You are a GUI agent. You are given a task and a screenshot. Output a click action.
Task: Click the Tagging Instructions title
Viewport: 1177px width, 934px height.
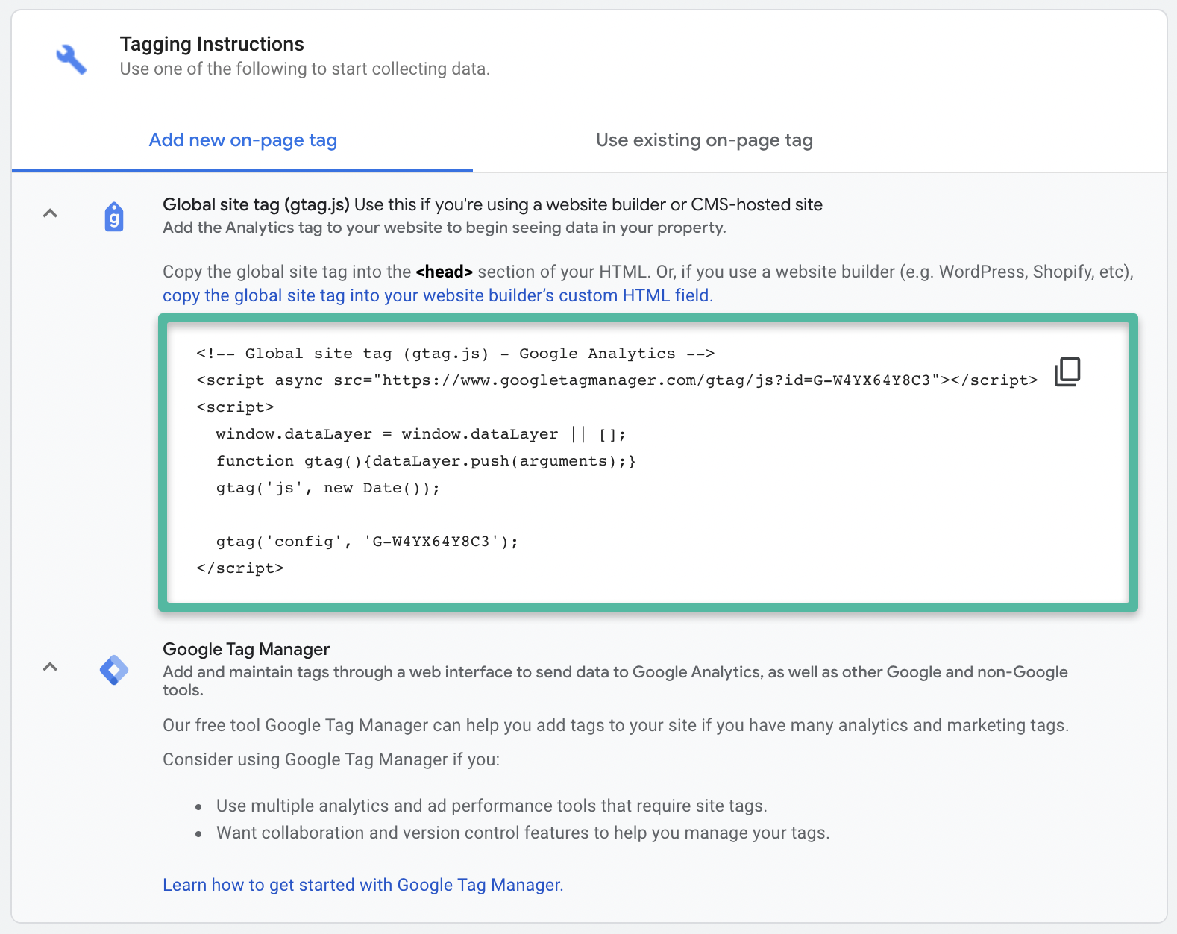point(212,44)
